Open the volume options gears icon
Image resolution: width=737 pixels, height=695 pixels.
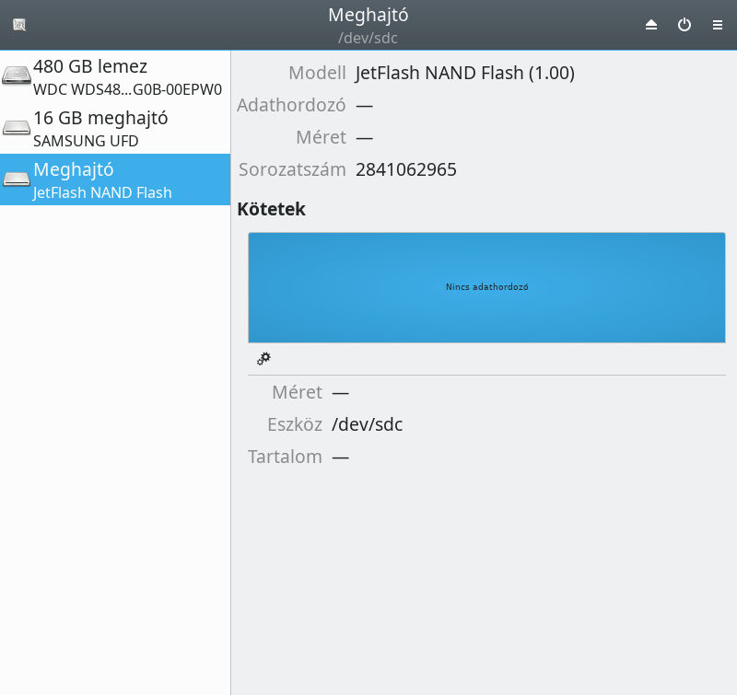click(x=263, y=359)
